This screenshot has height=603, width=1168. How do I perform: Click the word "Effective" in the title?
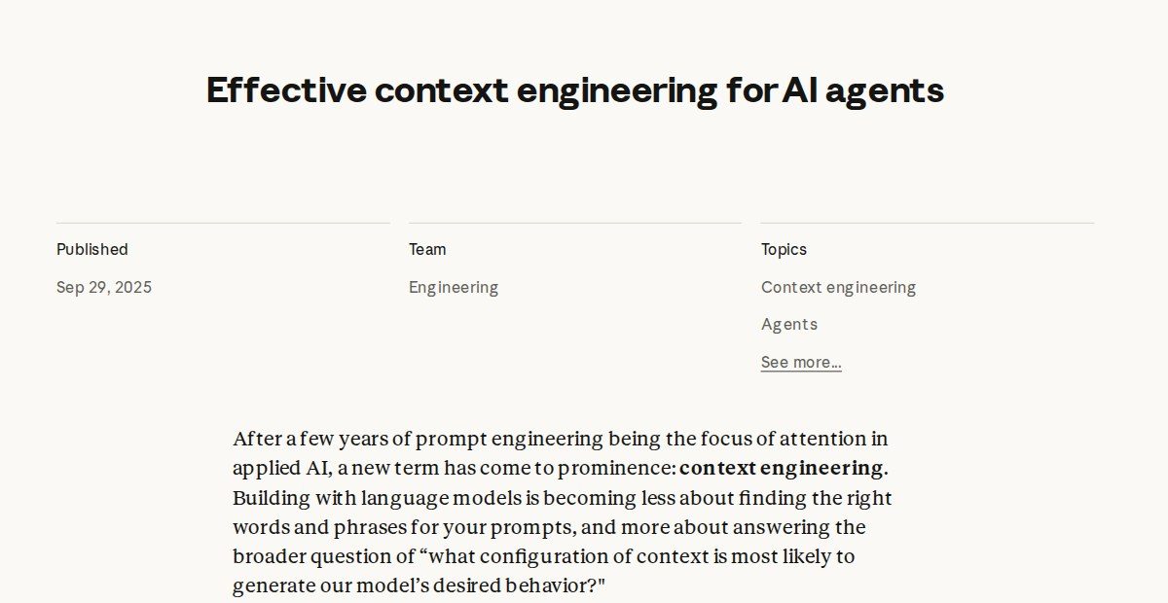(x=286, y=90)
